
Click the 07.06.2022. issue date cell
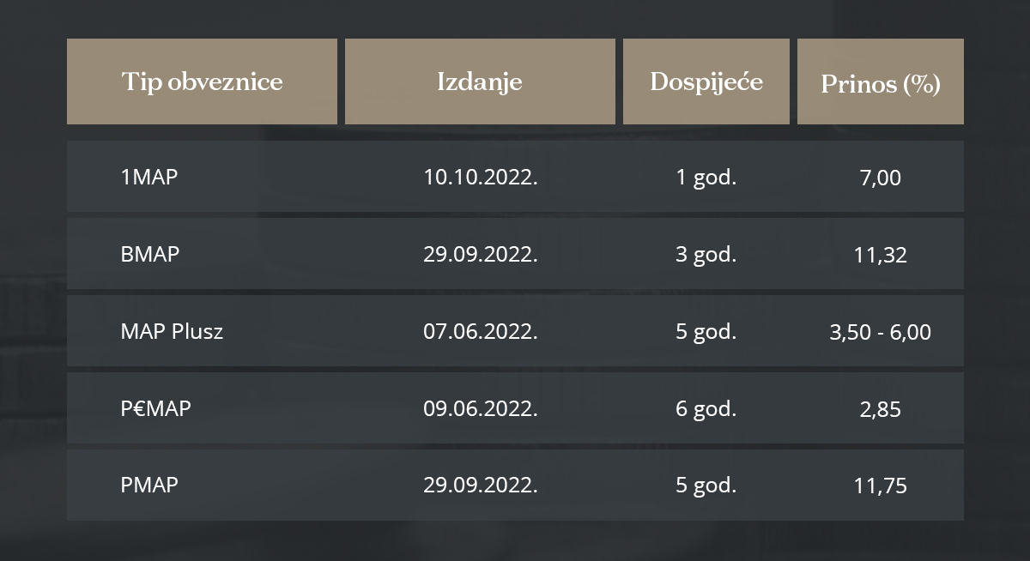coord(481,332)
